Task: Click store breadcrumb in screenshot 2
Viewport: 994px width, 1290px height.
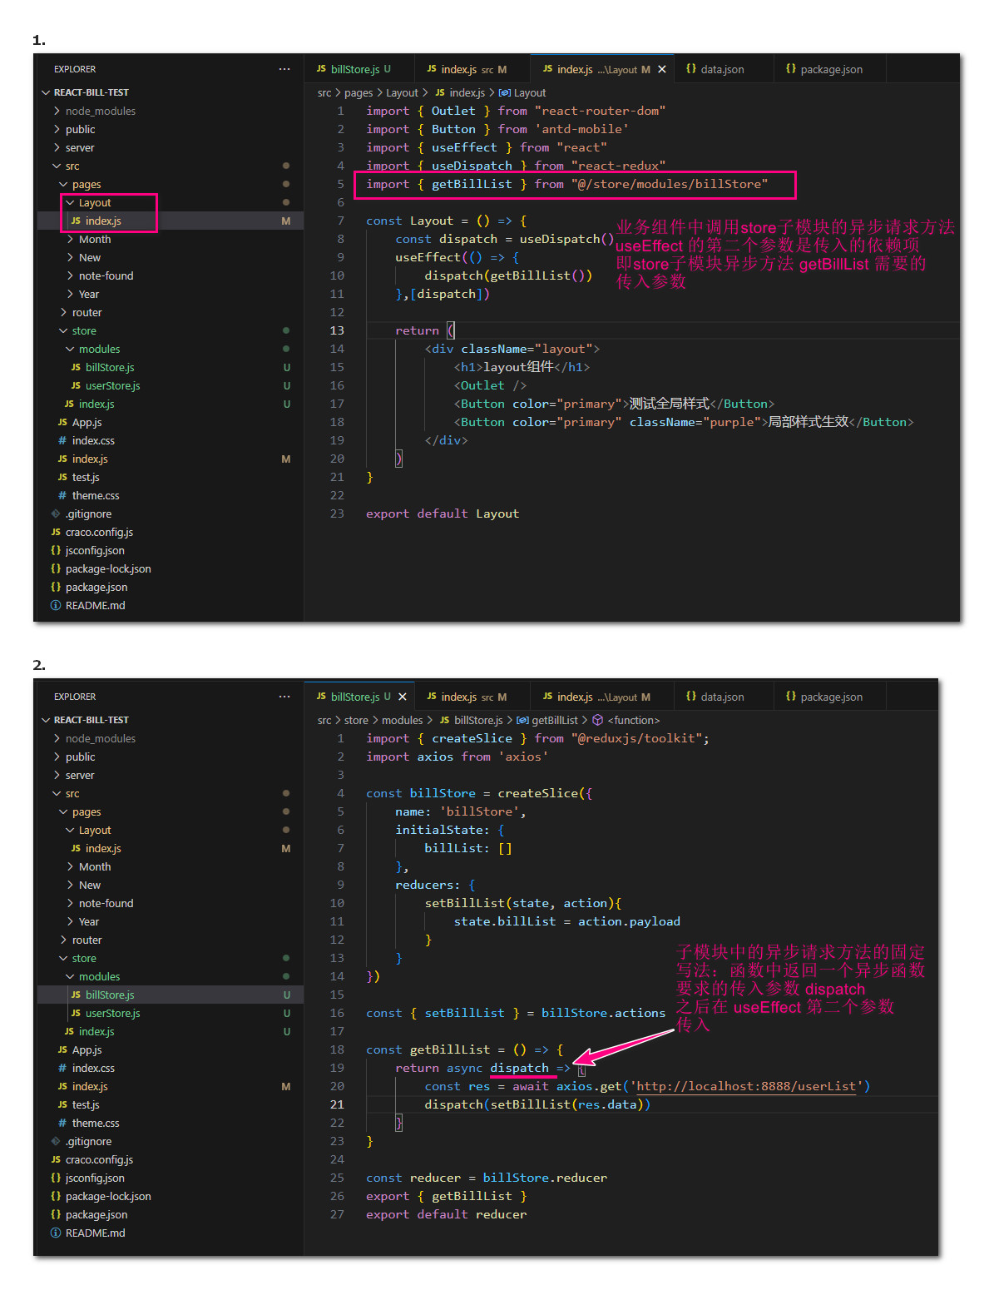Action: click(x=356, y=721)
